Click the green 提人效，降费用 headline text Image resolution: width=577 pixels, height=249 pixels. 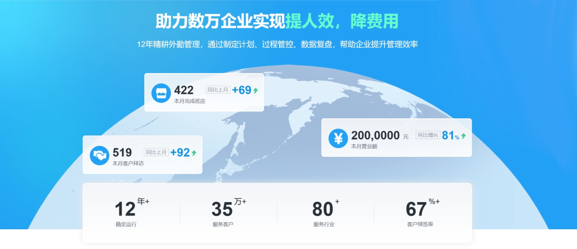pyautogui.click(x=342, y=21)
